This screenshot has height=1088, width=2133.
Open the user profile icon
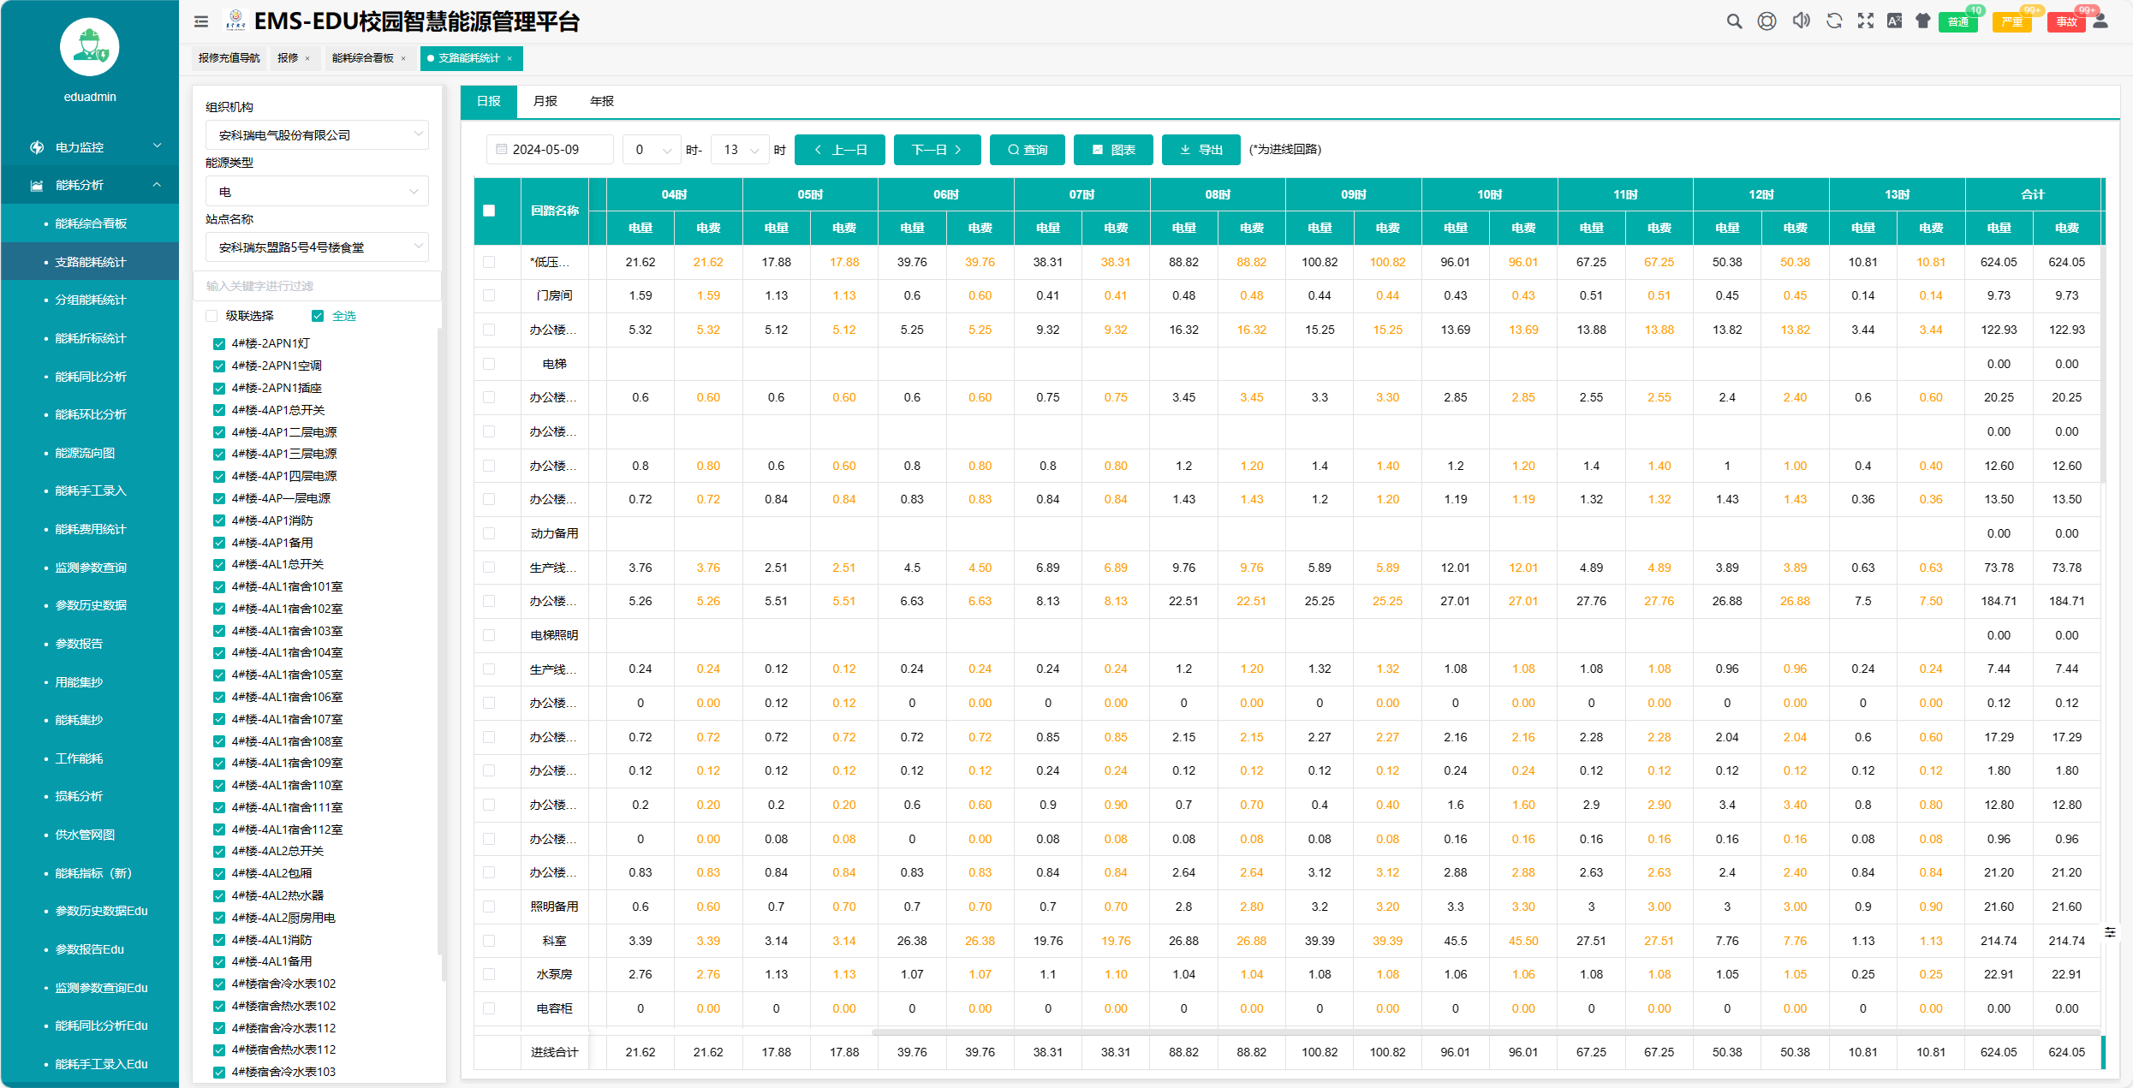[2100, 21]
